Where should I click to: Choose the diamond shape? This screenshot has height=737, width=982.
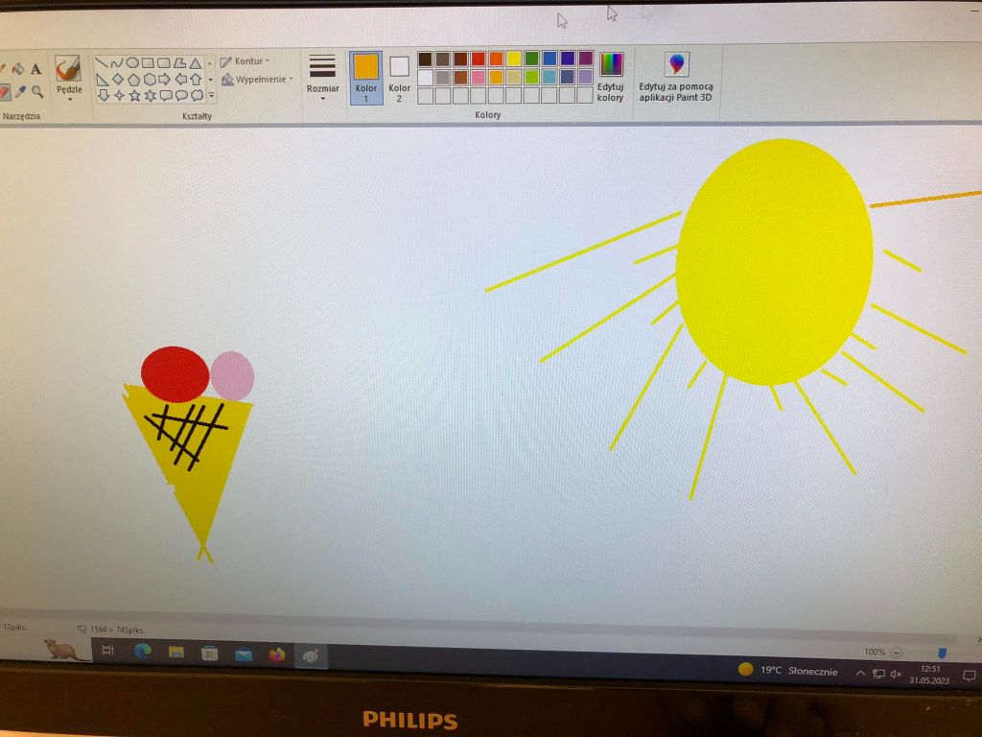point(117,80)
